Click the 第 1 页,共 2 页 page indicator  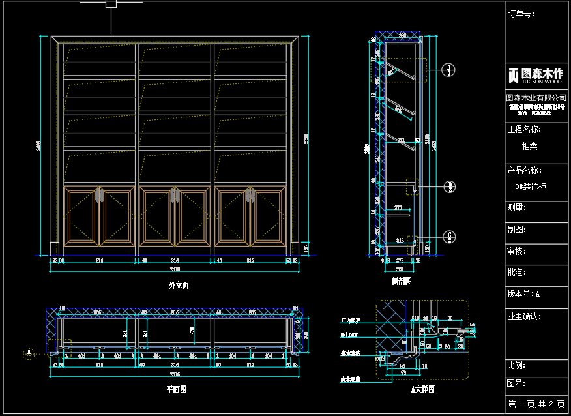[x=536, y=404]
